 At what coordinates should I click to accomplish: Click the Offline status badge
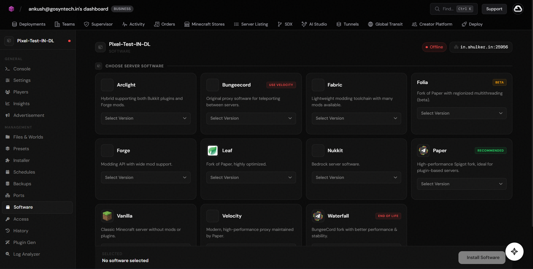click(434, 47)
